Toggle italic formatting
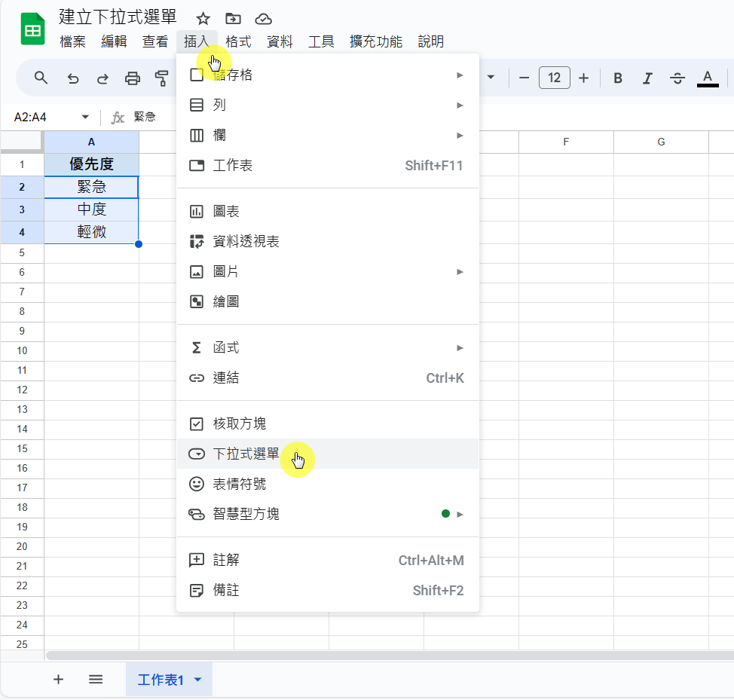 647,78
